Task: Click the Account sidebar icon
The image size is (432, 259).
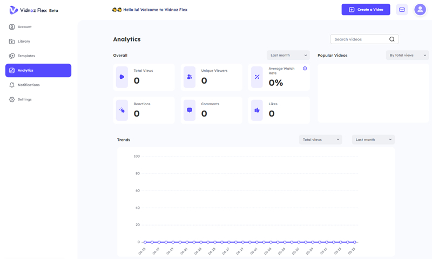Action: click(12, 26)
